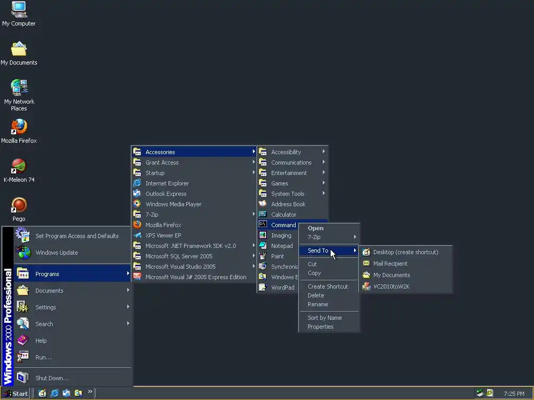The image size is (534, 400).
Task: Click the system tray clock 7:25 PM
Action: point(514,394)
